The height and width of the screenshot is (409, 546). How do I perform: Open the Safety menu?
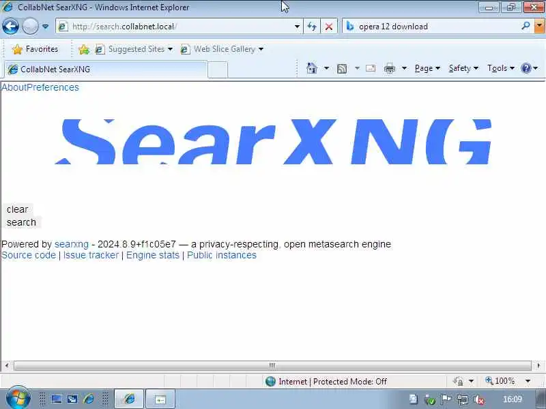point(463,68)
